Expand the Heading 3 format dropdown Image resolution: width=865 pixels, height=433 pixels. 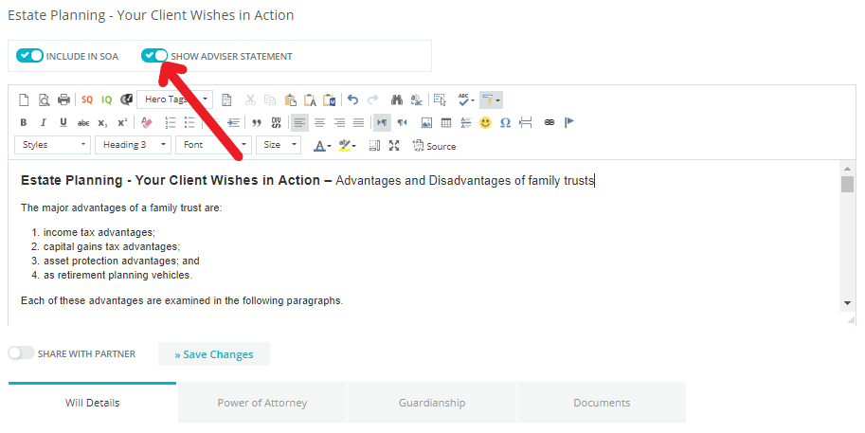click(133, 145)
